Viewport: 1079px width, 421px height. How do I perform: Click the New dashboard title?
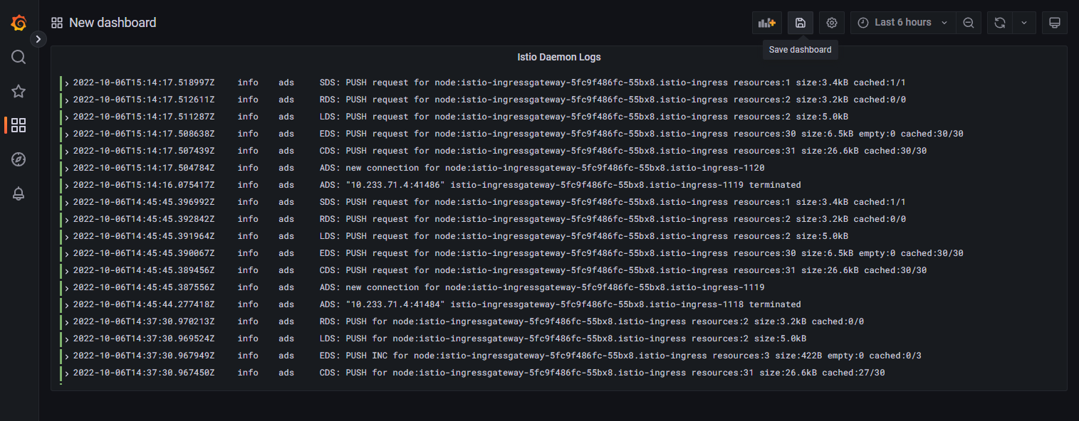tap(113, 23)
